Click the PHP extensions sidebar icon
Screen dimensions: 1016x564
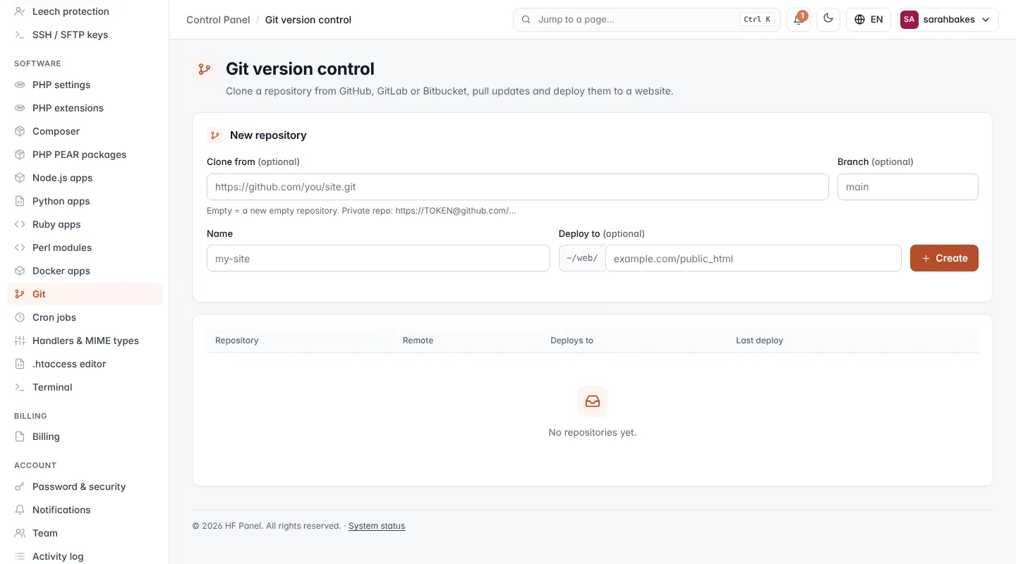click(x=20, y=108)
